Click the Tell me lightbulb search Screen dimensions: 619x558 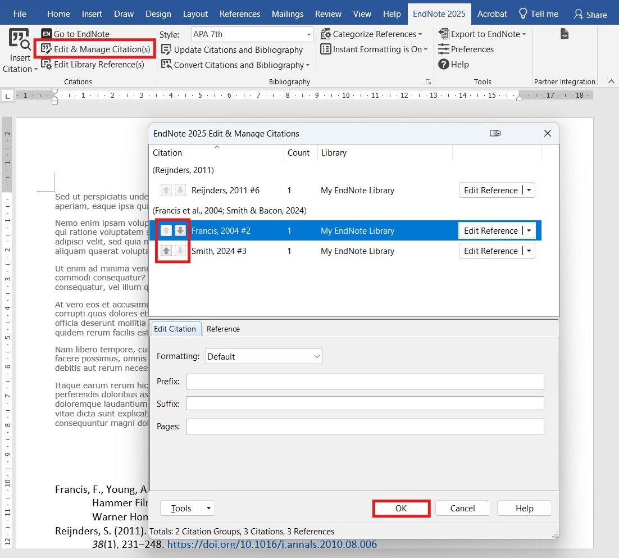(539, 14)
